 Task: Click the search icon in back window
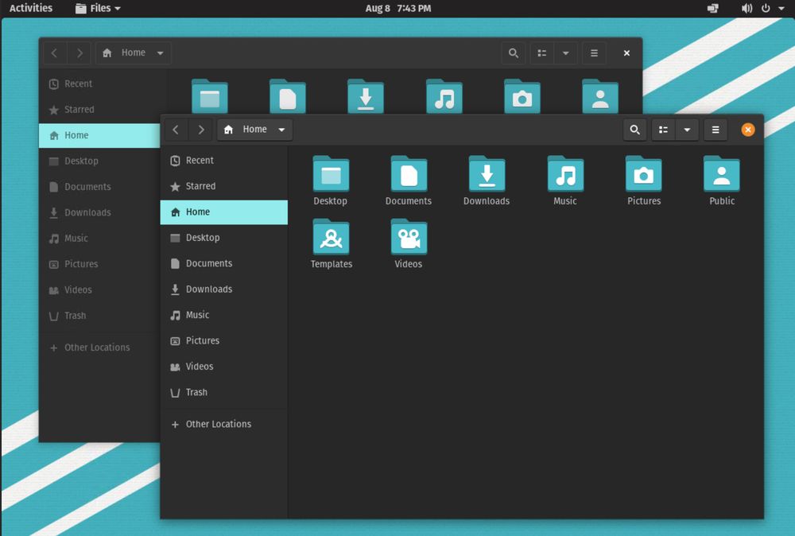point(513,53)
